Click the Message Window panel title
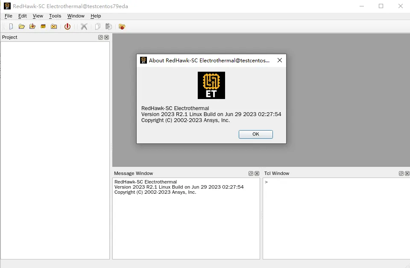This screenshot has width=410, height=268. pos(133,173)
